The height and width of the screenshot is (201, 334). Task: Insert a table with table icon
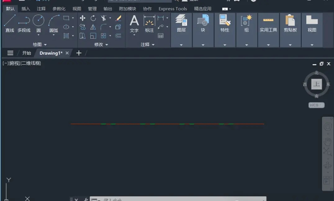pyautogui.click(x=160, y=36)
